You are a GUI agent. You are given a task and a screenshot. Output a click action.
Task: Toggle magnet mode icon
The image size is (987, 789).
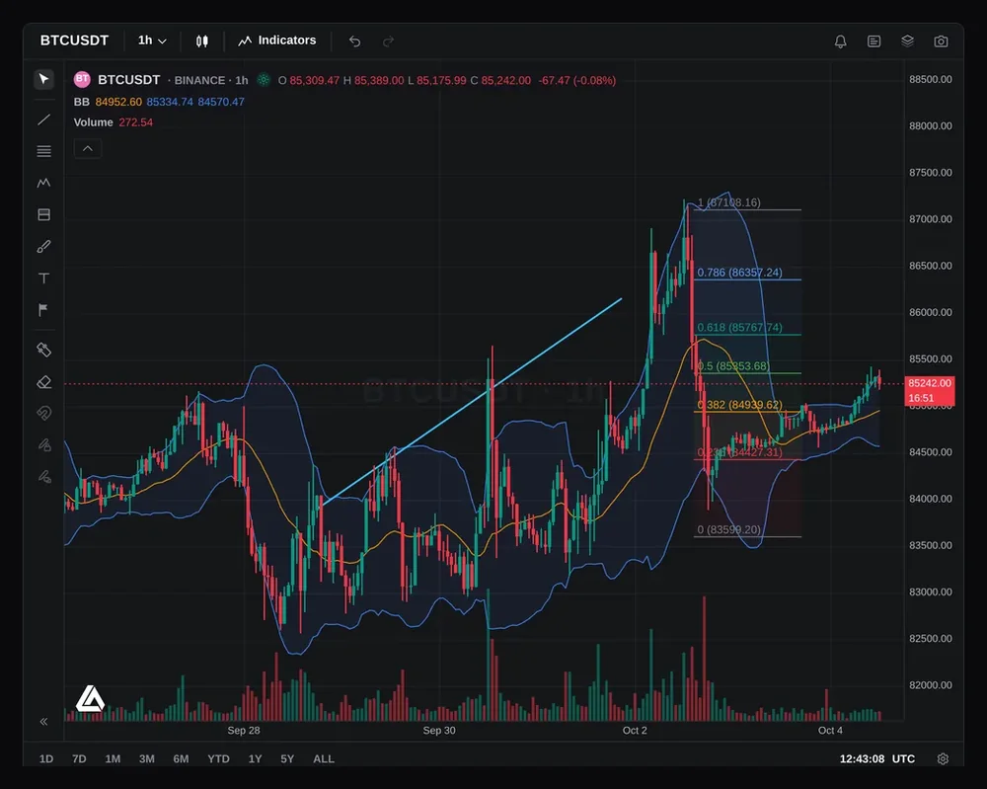point(43,413)
